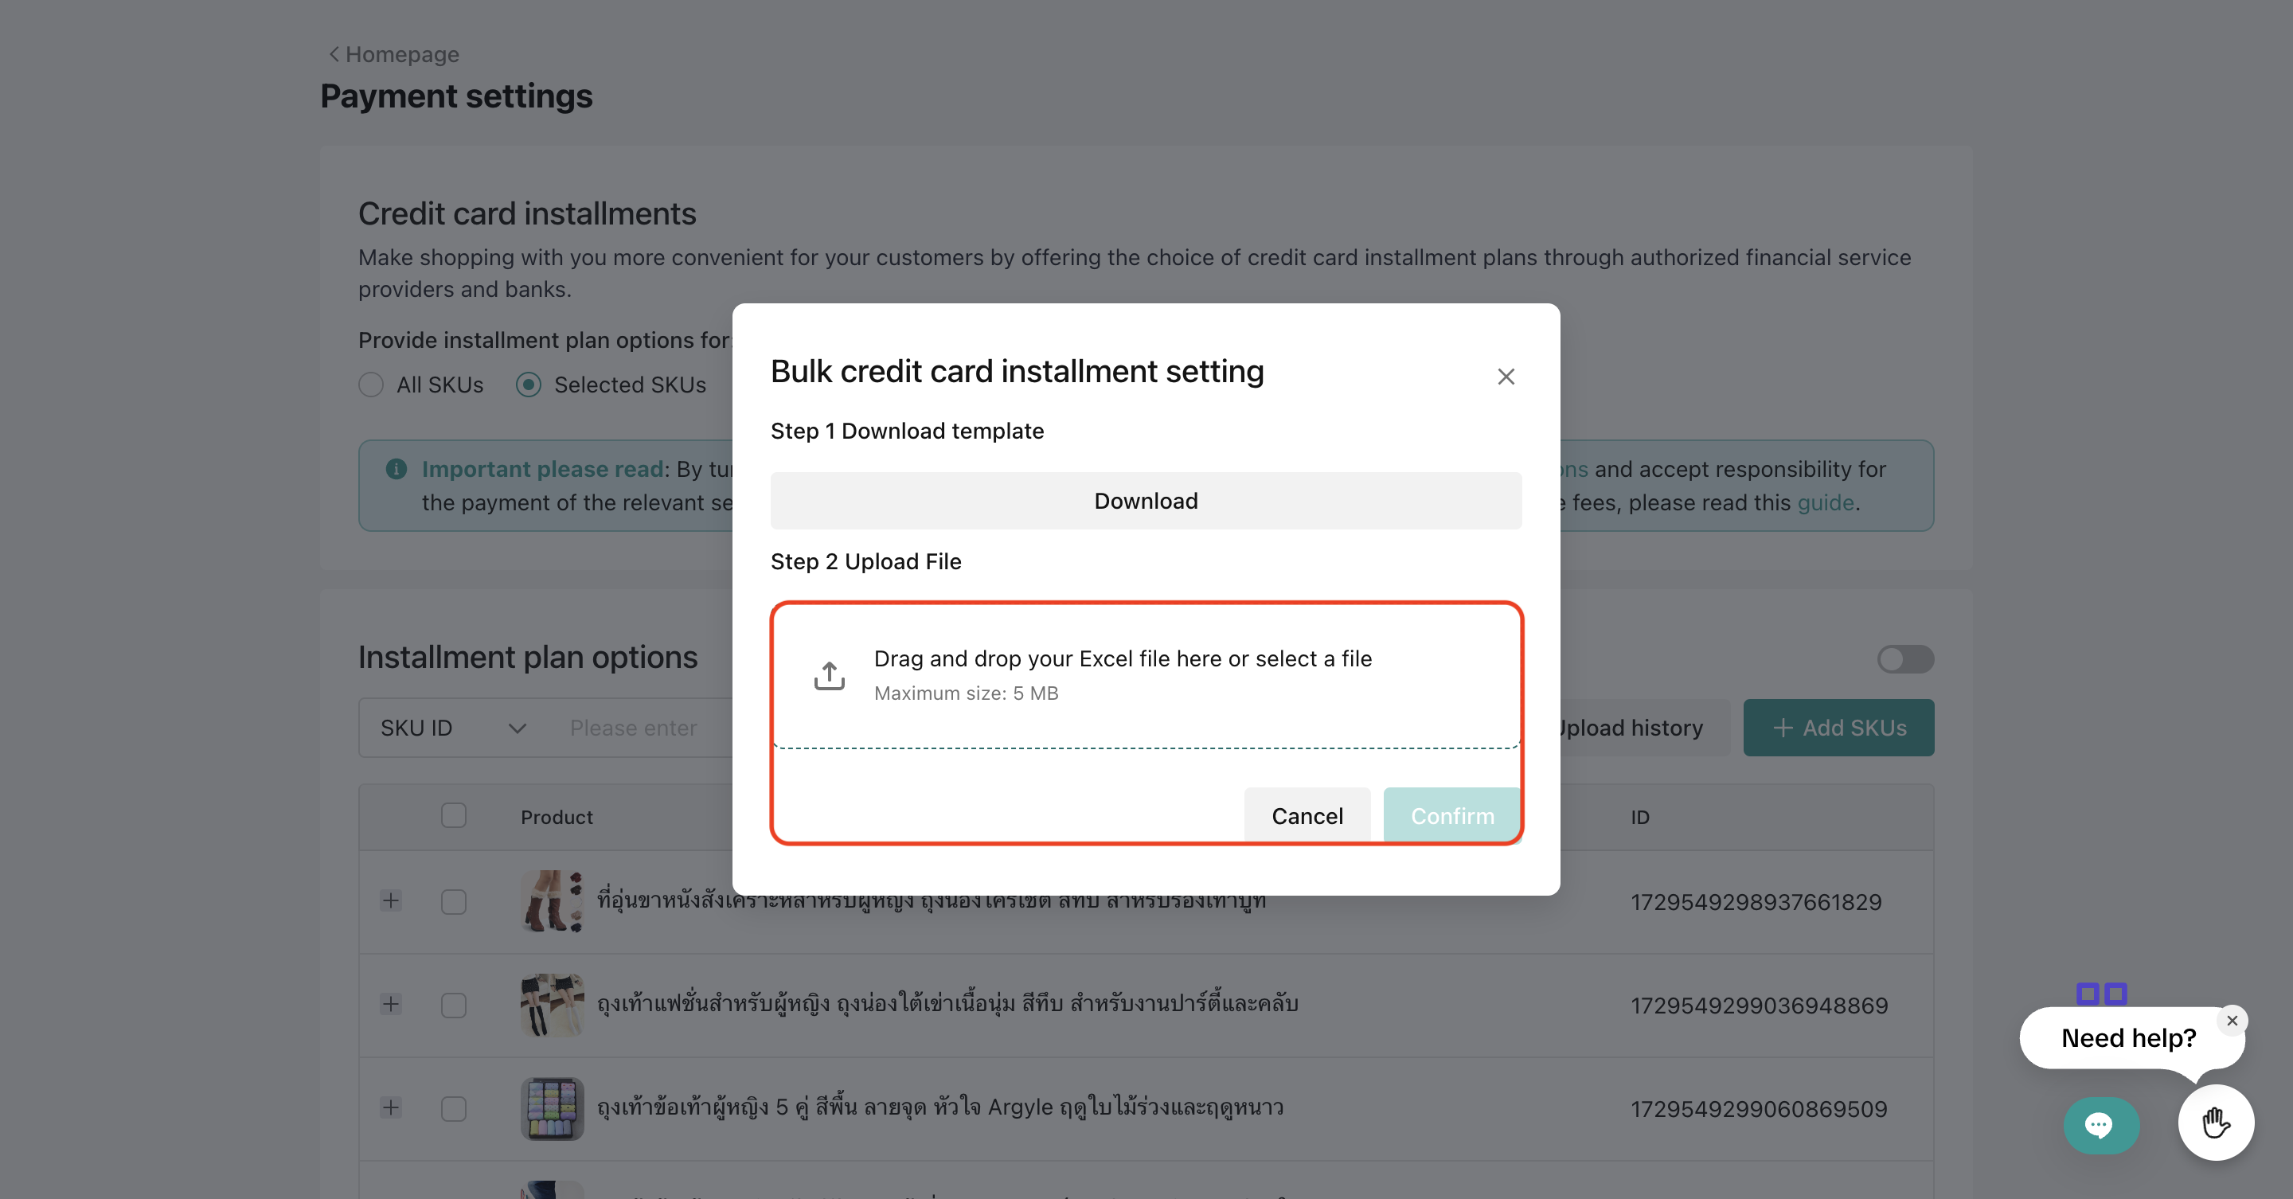The width and height of the screenshot is (2293, 1199).
Task: Click the back chevron beside Homepage
Action: click(x=334, y=54)
